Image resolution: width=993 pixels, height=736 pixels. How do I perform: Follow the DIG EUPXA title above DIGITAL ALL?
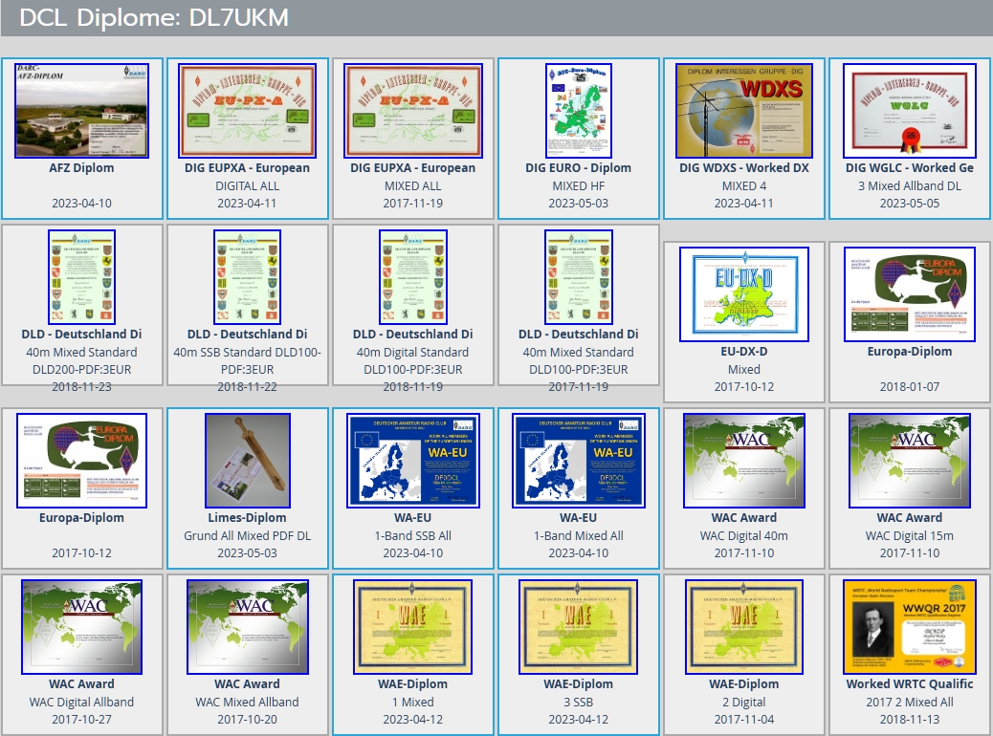click(247, 167)
